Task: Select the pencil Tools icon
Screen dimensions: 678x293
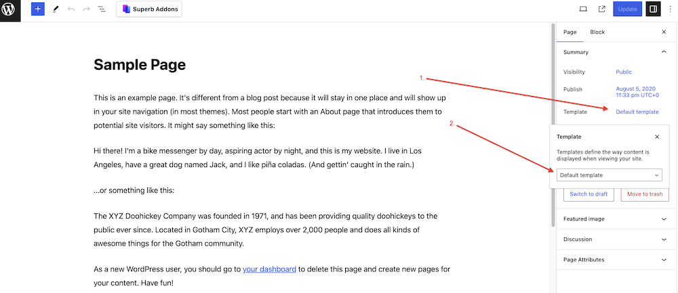Action: tap(55, 9)
